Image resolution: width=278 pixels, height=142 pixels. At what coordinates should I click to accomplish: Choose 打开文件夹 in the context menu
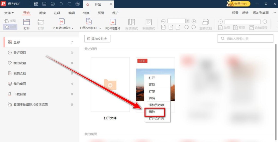(x=158, y=119)
